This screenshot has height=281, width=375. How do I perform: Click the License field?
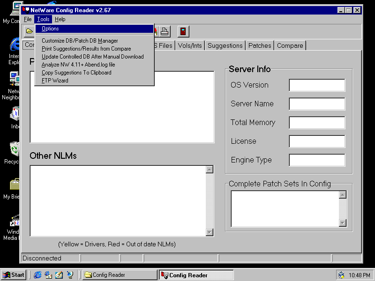317,141
